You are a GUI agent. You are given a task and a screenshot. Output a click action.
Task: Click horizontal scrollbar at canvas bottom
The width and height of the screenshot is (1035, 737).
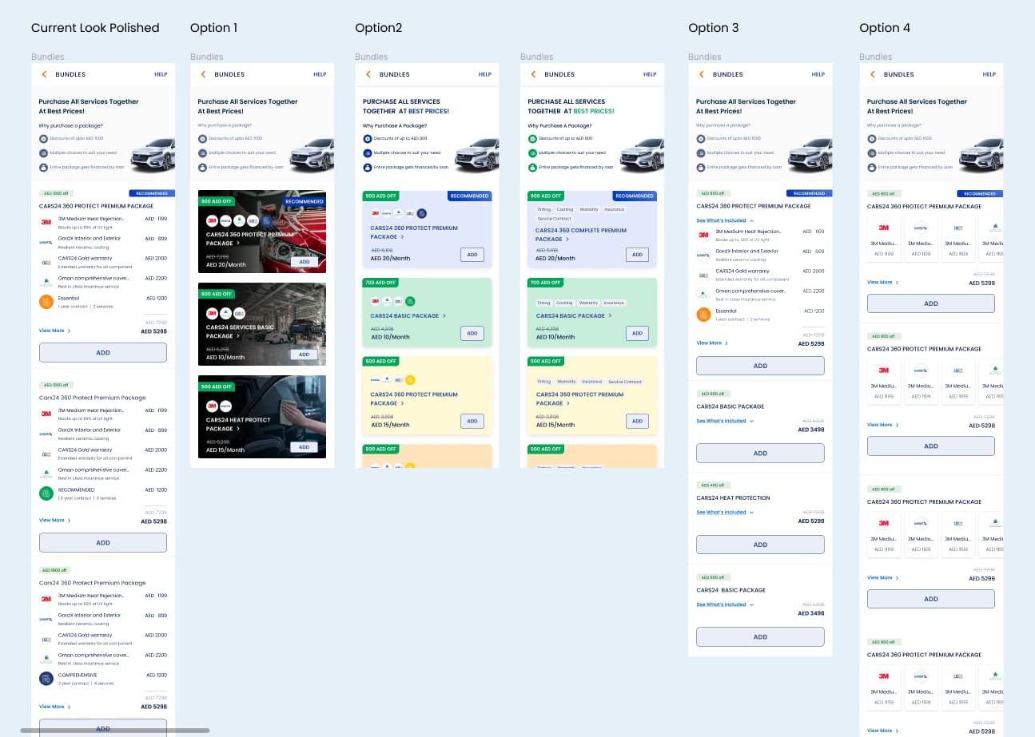(115, 730)
